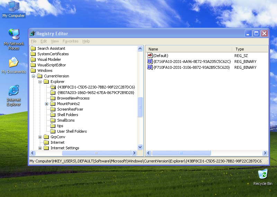This screenshot has height=197, width=277.
Task: Click the tips folder icon
Action: (53, 126)
